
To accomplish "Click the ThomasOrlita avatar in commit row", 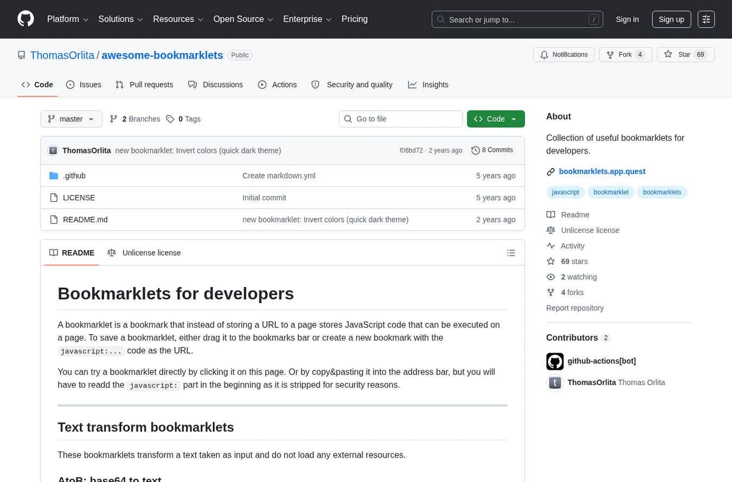I will pos(53,151).
